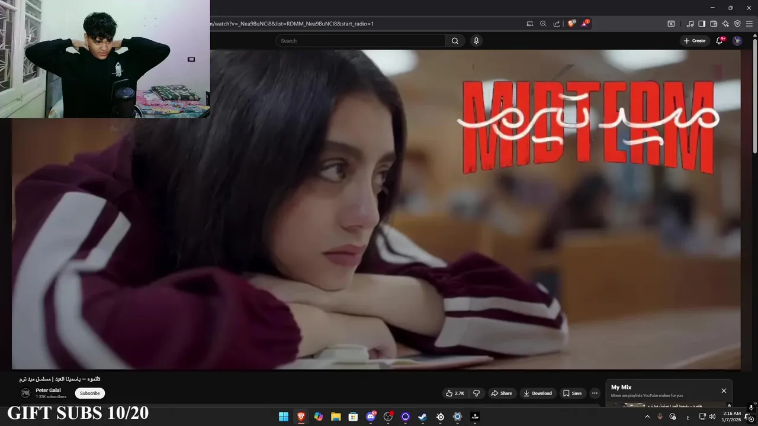Open browser hamburger main menu
Image resolution: width=758 pixels, height=426 pixels.
pyautogui.click(x=750, y=24)
